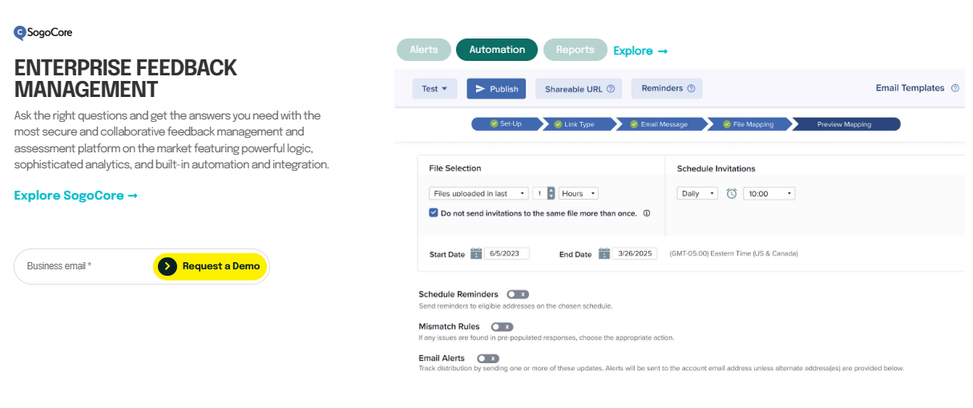Enable the Schedule Reminders toggle
This screenshot has height=408, width=973.
(x=518, y=294)
